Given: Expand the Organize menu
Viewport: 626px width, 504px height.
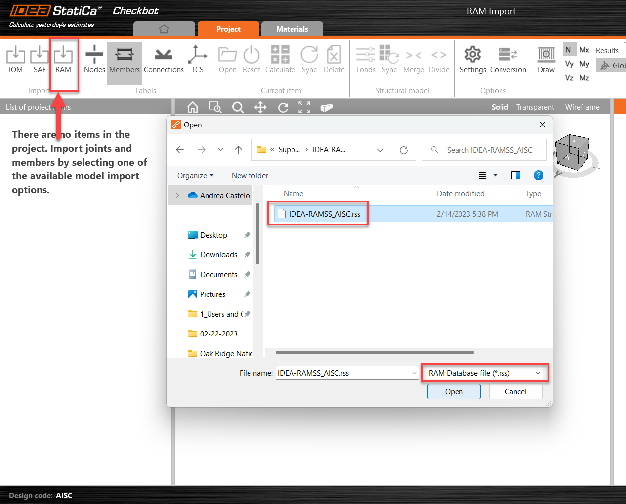Looking at the screenshot, I should click(x=195, y=176).
